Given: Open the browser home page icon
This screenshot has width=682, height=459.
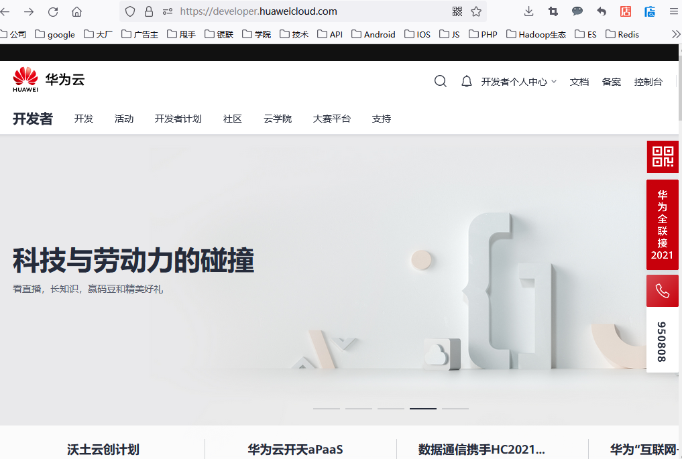Looking at the screenshot, I should tap(76, 12).
